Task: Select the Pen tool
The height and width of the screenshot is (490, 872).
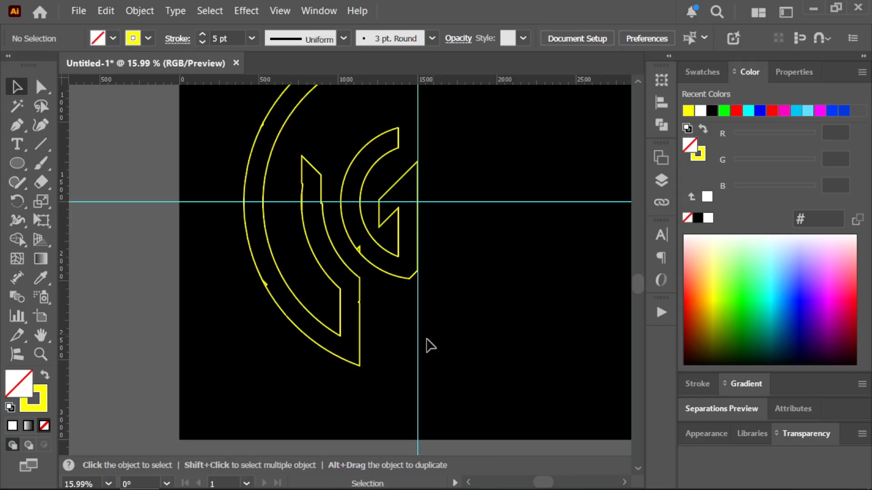Action: (17, 125)
